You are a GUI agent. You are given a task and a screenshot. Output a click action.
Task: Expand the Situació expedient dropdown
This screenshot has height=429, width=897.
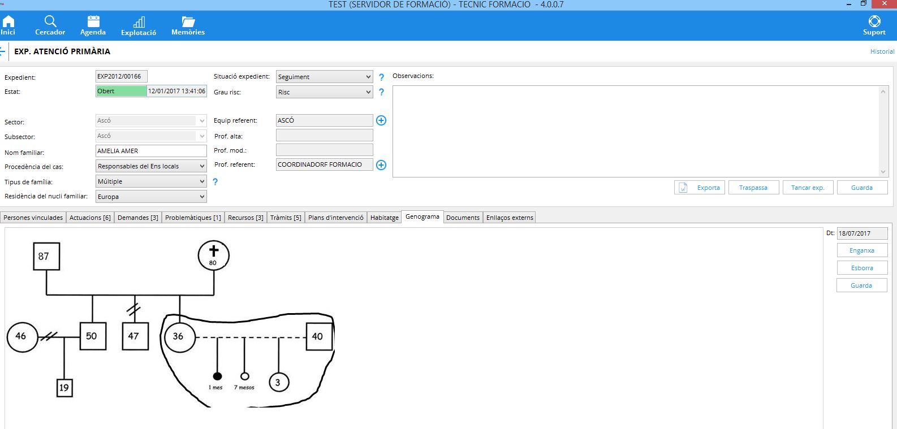tap(368, 77)
